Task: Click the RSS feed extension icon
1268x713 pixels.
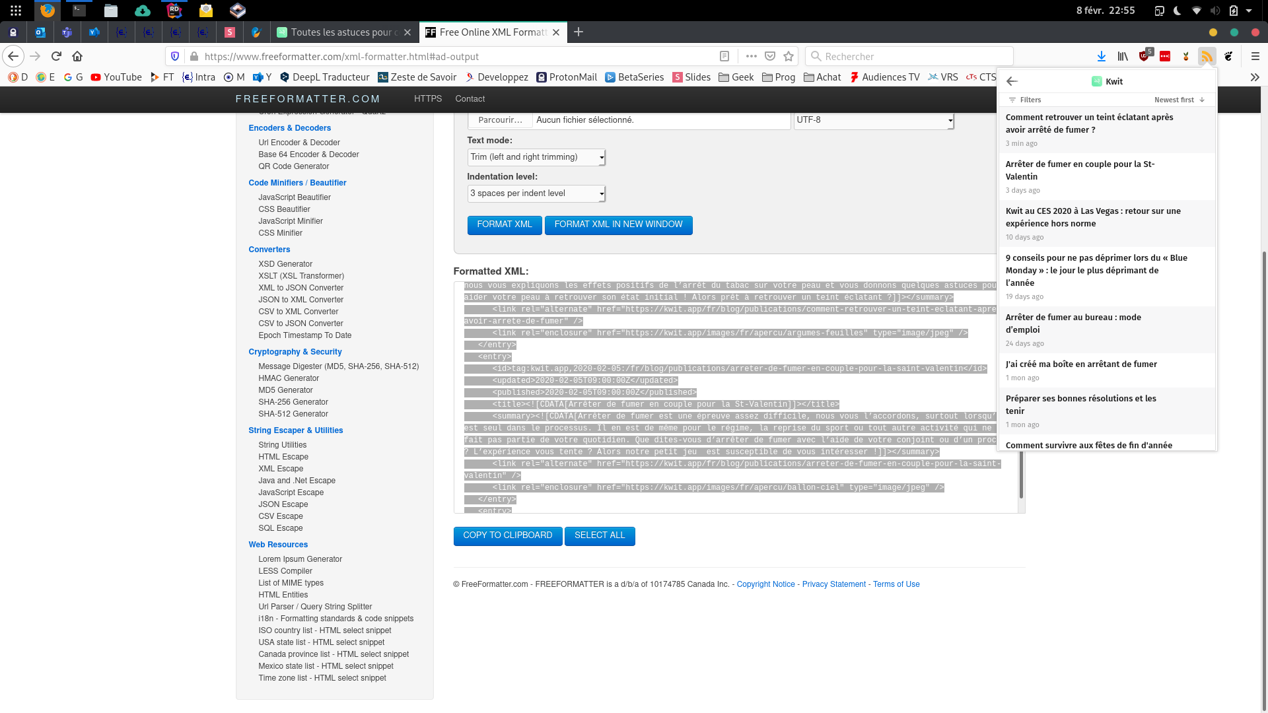Action: pos(1207,57)
